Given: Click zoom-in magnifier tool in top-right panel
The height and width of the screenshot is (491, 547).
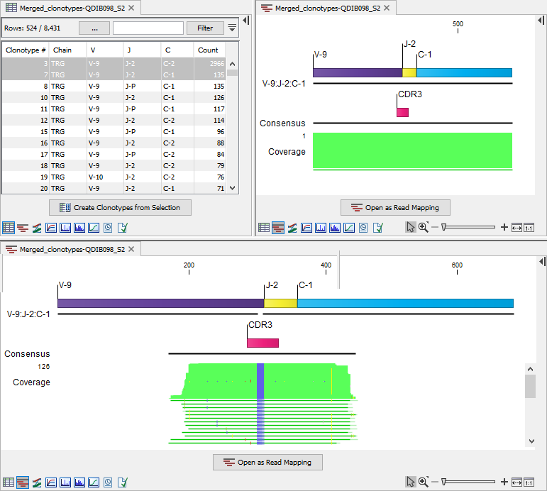Looking at the screenshot, I should click(x=424, y=228).
